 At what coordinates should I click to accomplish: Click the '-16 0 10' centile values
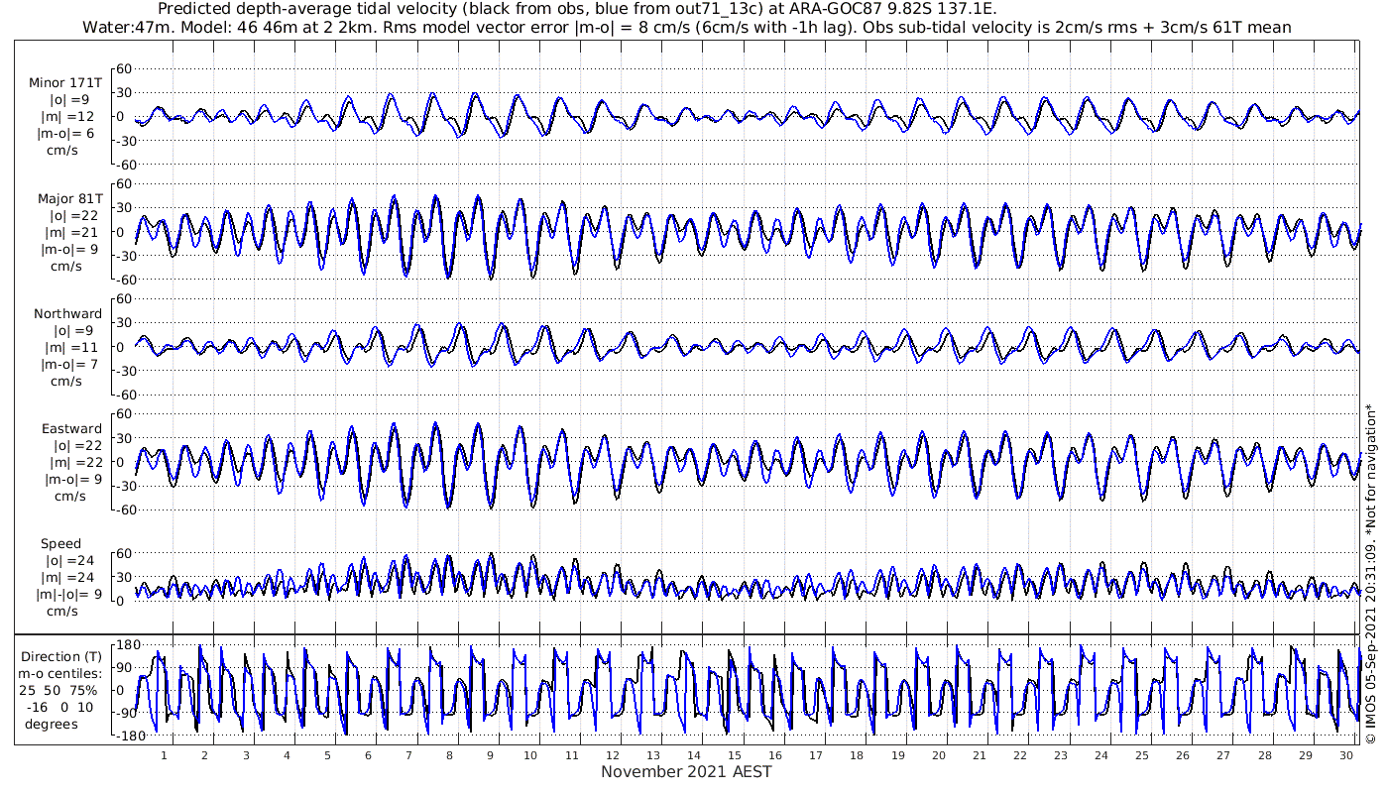(x=61, y=707)
